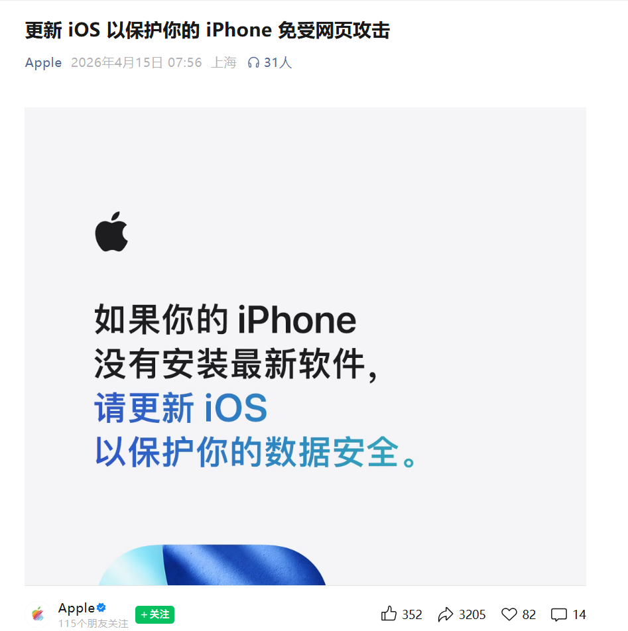Click the article headline text

click(208, 30)
